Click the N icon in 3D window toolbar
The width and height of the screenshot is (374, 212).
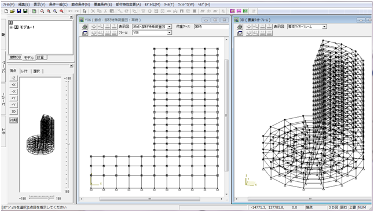click(263, 27)
